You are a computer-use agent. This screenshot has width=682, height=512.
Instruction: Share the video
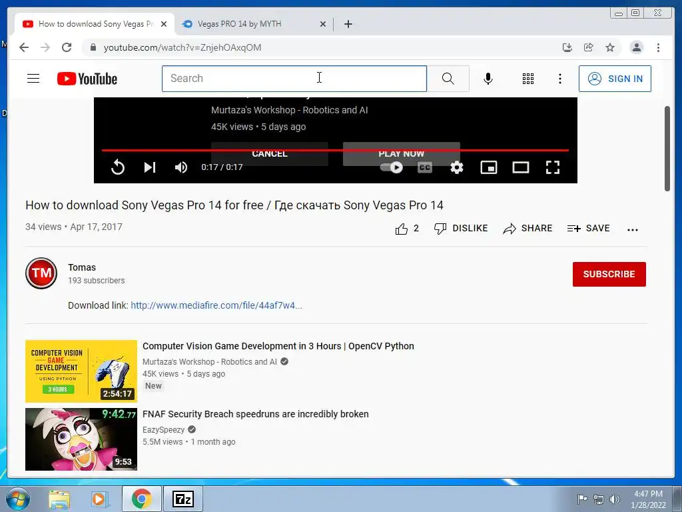(x=527, y=229)
